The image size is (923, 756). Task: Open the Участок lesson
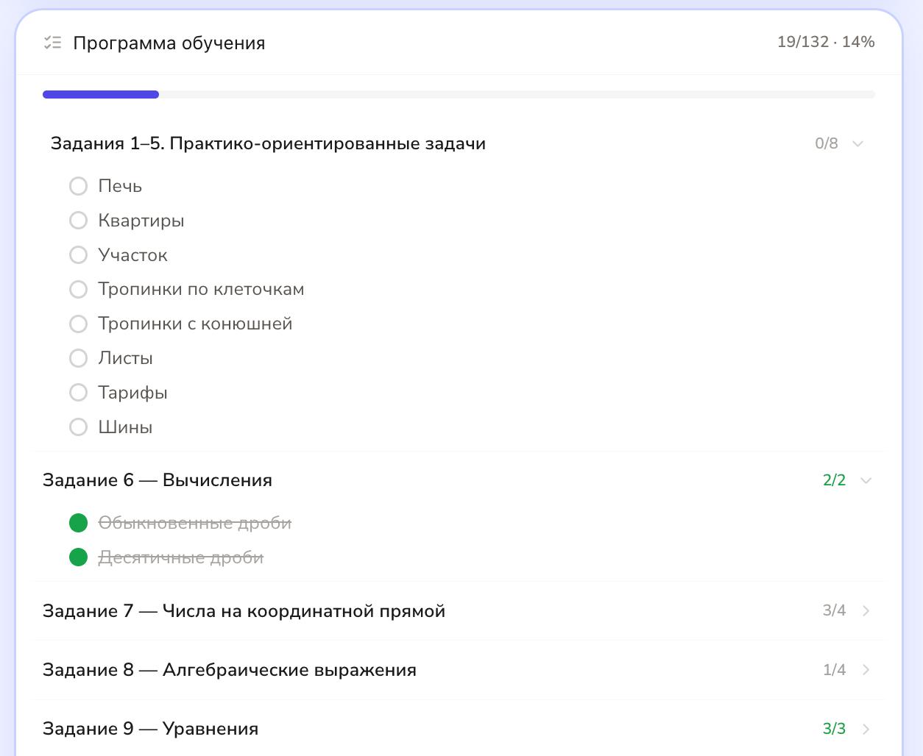[133, 255]
